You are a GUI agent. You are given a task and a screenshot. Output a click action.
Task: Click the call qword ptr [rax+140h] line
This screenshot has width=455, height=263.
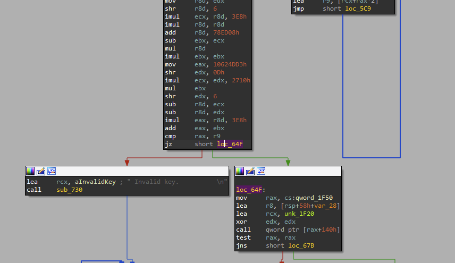pos(288,230)
